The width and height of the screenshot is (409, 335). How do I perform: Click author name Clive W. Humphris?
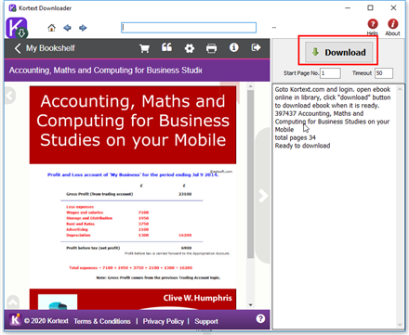coord(197,298)
